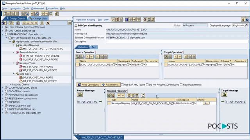Expand the Imported Objects node
Image resolution: width=250 pixels, height=140 pixels.
pos(10,84)
